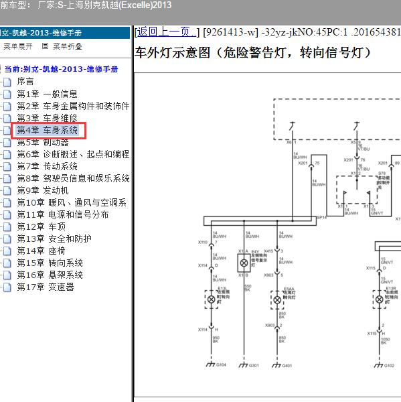Click the page icon beside 第8章 驾驶员信息和娱乐系统
The height and width of the screenshot is (402, 401).
tap(7, 178)
